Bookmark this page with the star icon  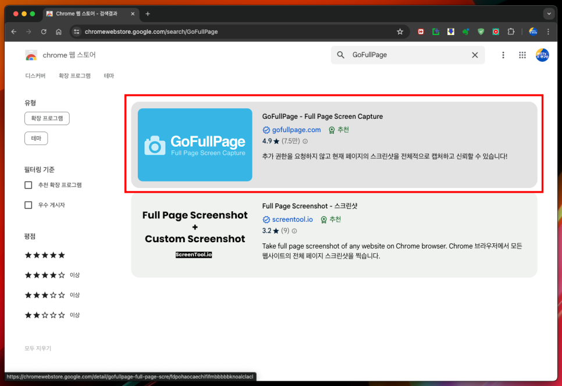(x=400, y=32)
